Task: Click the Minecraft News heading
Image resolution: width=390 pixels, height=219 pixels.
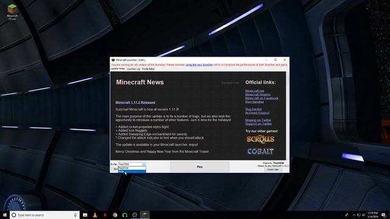Action: click(x=140, y=82)
